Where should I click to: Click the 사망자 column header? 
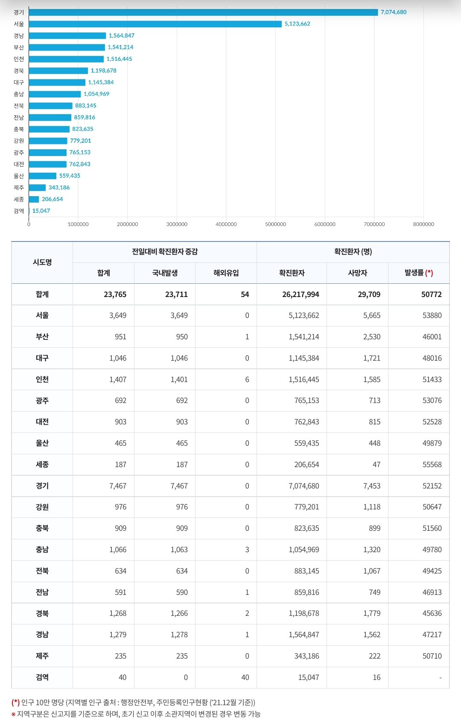tap(357, 273)
